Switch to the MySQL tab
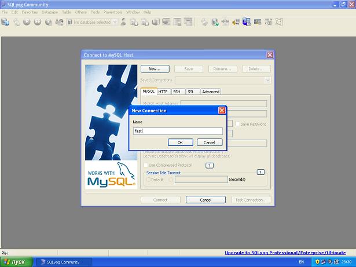 (x=149, y=91)
